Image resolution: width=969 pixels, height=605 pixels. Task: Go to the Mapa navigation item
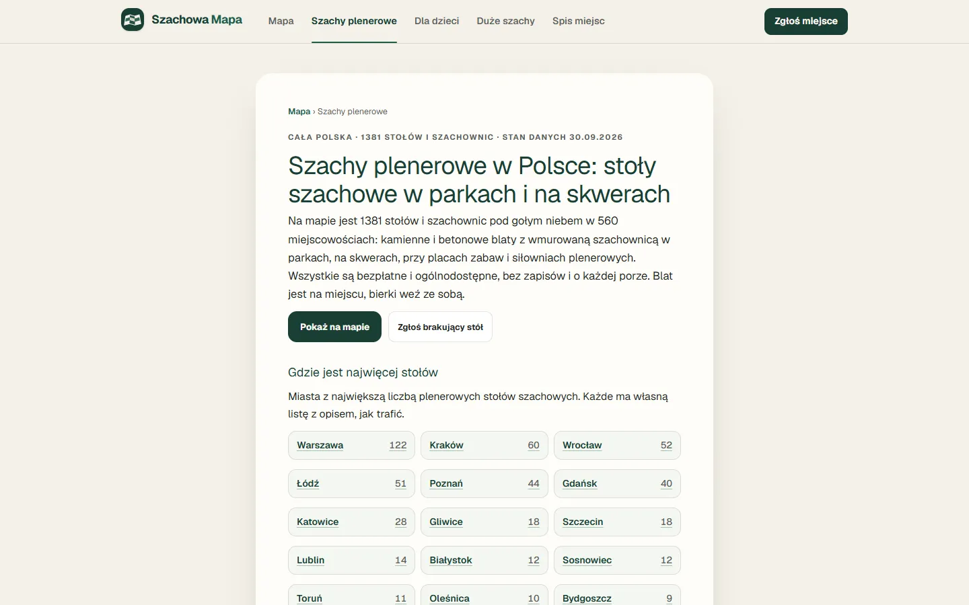(281, 21)
